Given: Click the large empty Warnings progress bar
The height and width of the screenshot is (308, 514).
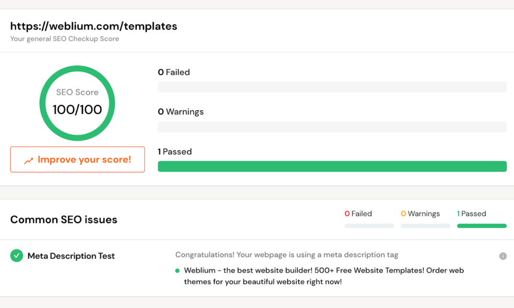Looking at the screenshot, I should (332, 127).
